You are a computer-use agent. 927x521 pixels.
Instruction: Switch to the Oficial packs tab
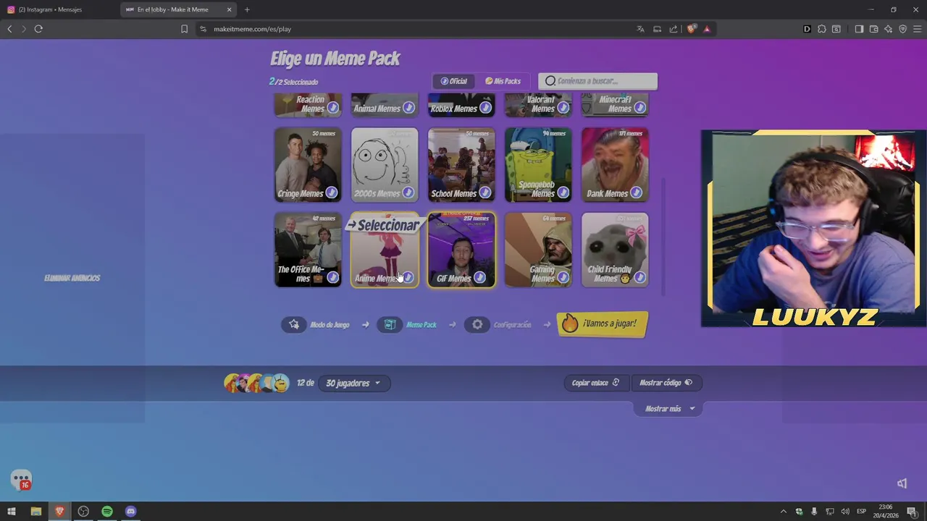454,81
